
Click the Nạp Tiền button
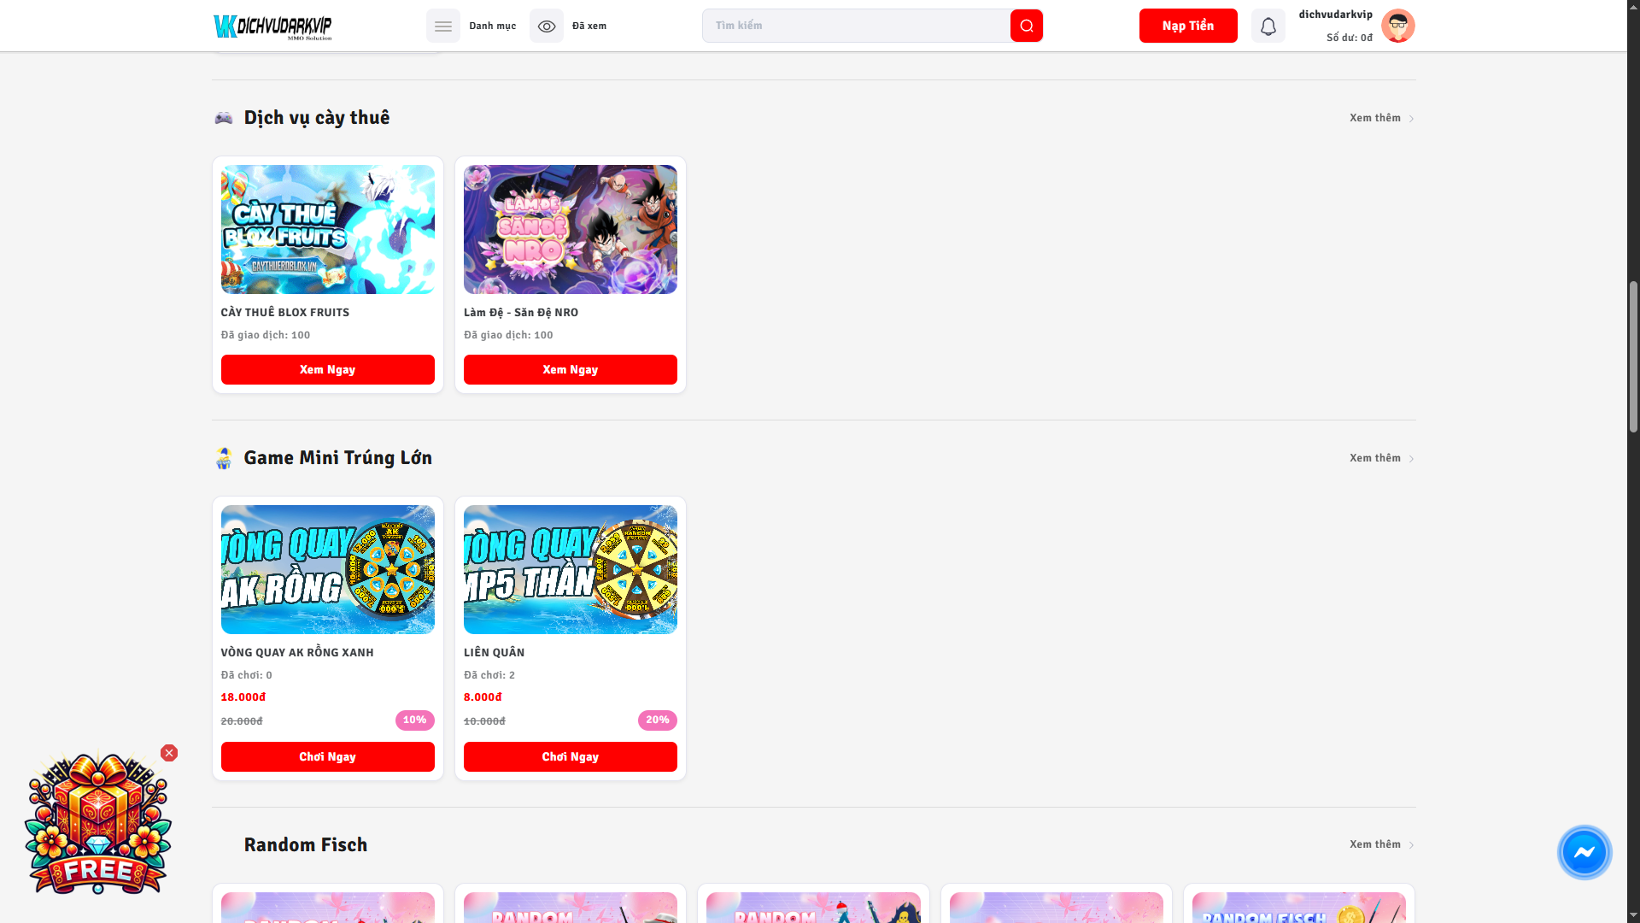coord(1187,26)
